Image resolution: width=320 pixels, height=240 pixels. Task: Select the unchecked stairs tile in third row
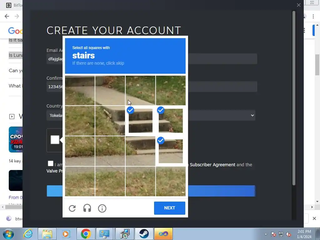[140, 151]
